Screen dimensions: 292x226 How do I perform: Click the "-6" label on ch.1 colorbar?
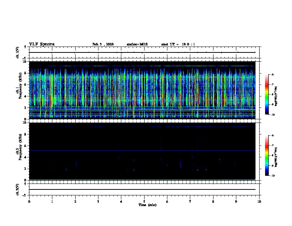coord(272,75)
